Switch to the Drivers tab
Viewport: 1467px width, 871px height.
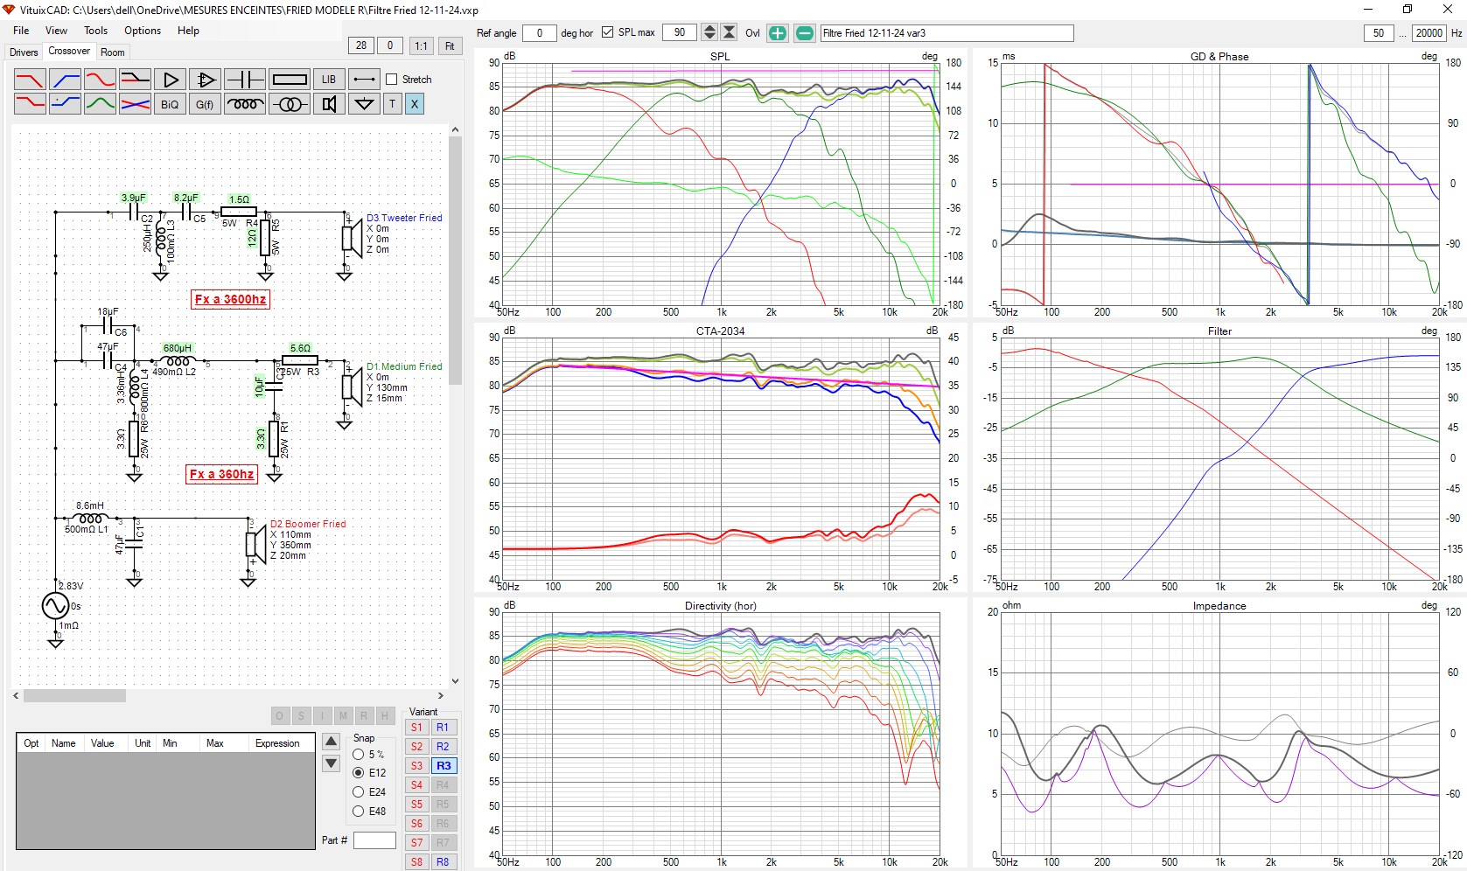24,52
